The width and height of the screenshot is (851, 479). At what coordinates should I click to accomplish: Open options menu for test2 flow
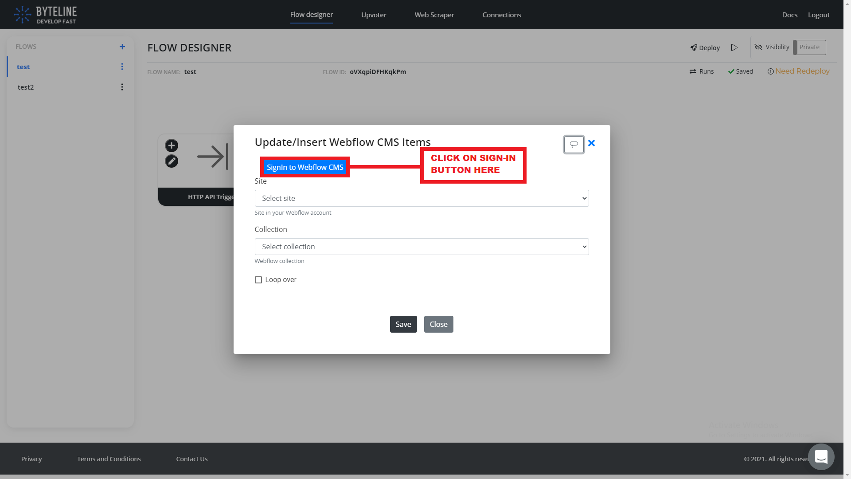click(x=122, y=87)
